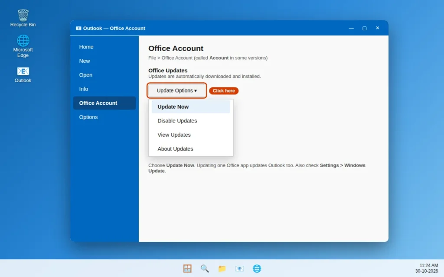Viewport: 444px width, 277px height.
Task: Open Options in the sidebar
Action: click(x=104, y=117)
